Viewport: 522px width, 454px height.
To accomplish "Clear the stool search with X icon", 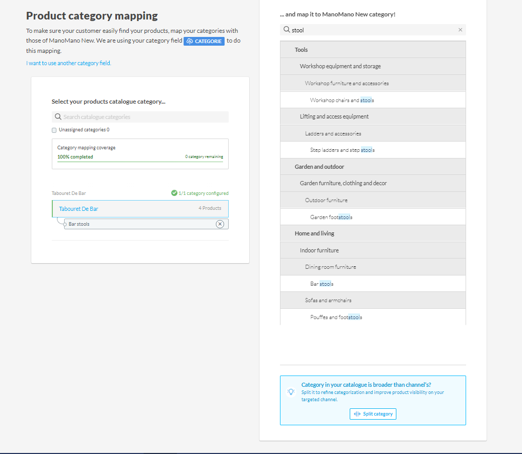I will pyautogui.click(x=460, y=30).
